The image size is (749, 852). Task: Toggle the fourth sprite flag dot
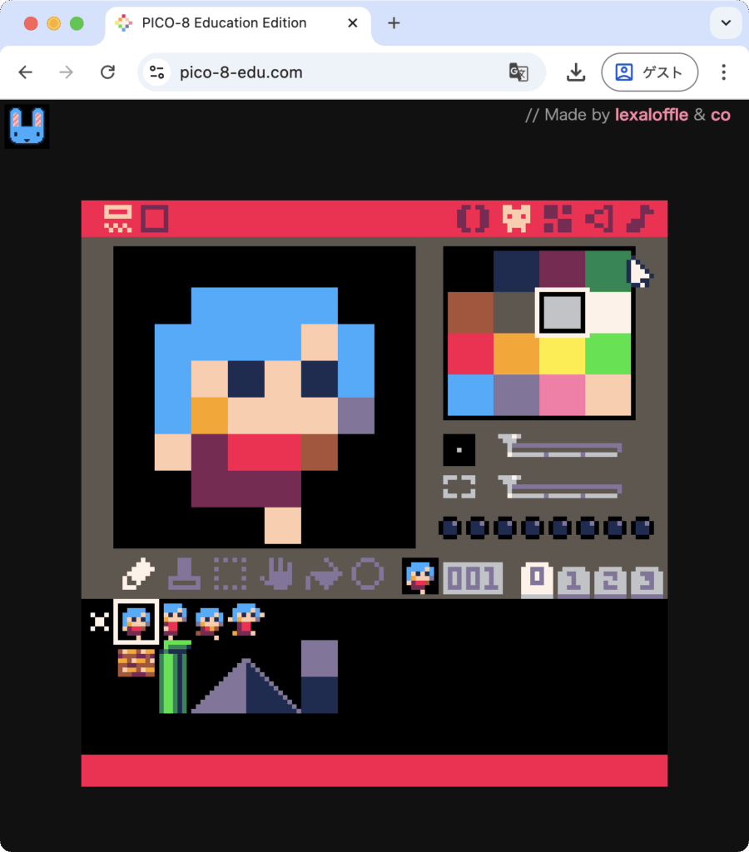(x=532, y=528)
